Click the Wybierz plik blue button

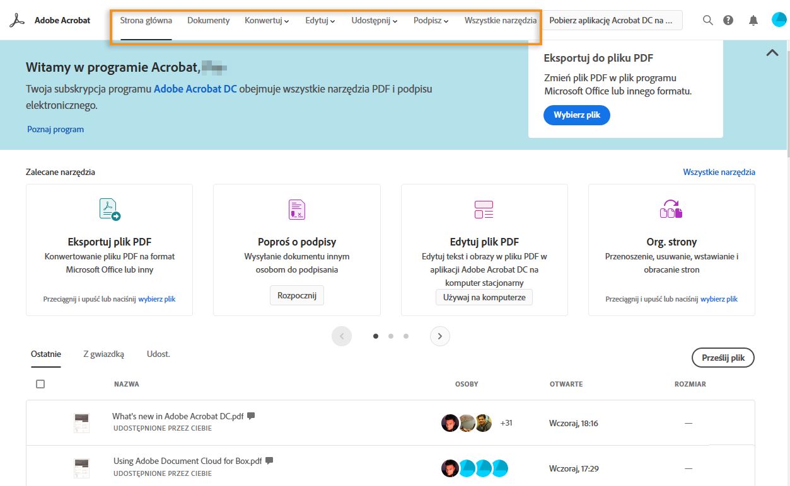coord(577,115)
